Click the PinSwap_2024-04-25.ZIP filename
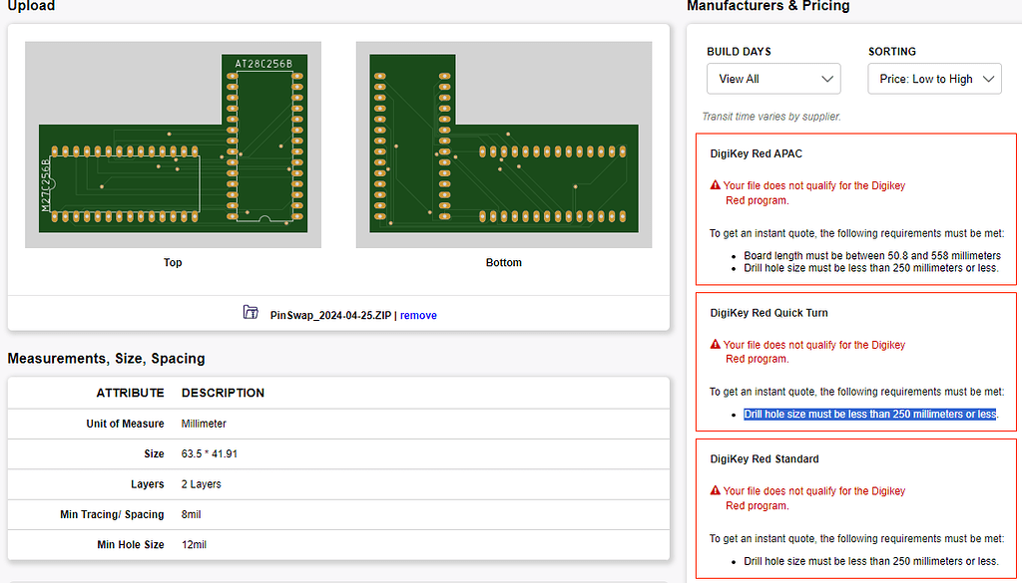This screenshot has height=583, width=1022. pos(329,315)
